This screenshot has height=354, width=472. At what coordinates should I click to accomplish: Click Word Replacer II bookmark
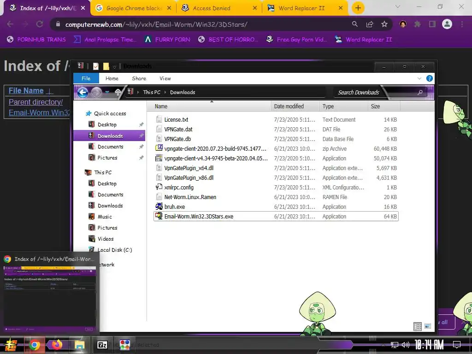pyautogui.click(x=364, y=40)
